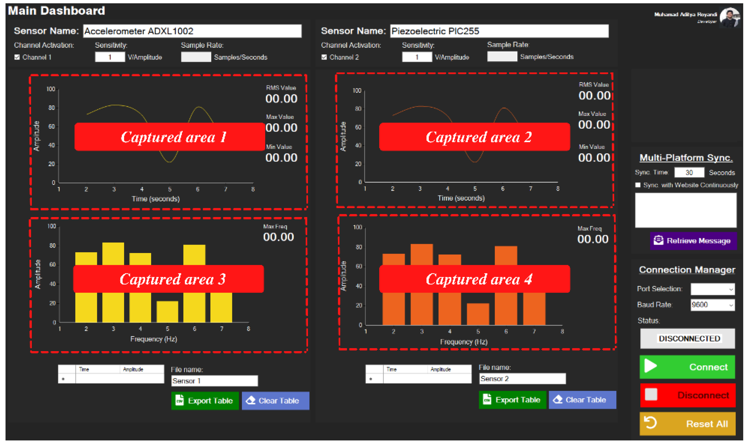The height and width of the screenshot is (444, 746).
Task: Click the Reset All circular arrow icon
Action: tap(651, 423)
